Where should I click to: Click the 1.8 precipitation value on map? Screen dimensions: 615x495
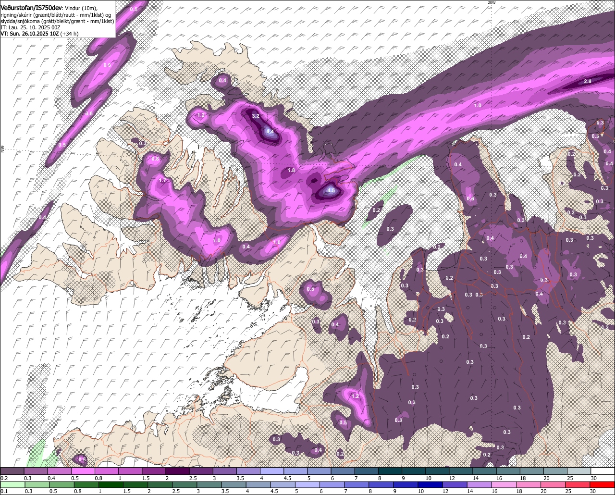[x=291, y=170]
